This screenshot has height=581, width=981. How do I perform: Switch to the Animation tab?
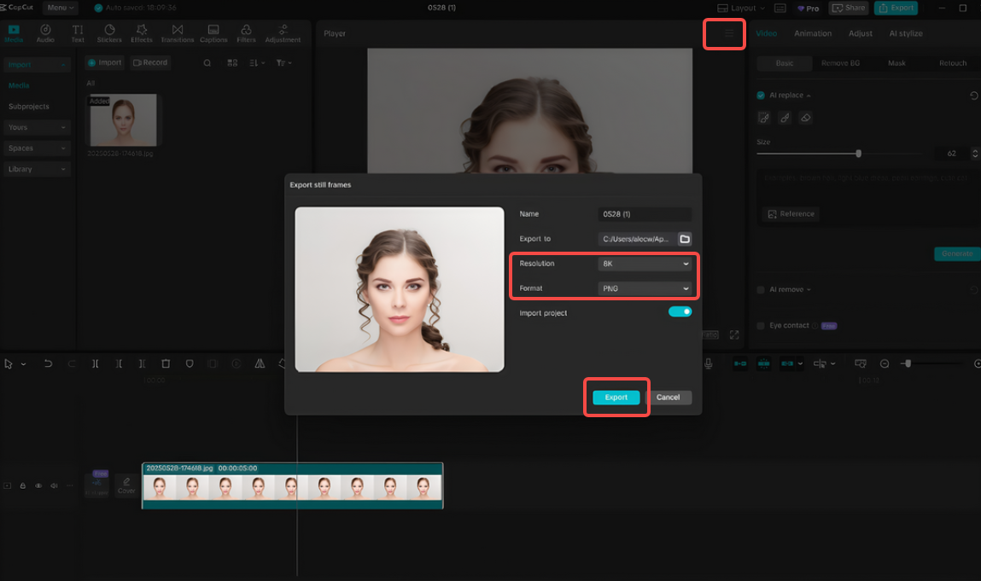click(812, 33)
